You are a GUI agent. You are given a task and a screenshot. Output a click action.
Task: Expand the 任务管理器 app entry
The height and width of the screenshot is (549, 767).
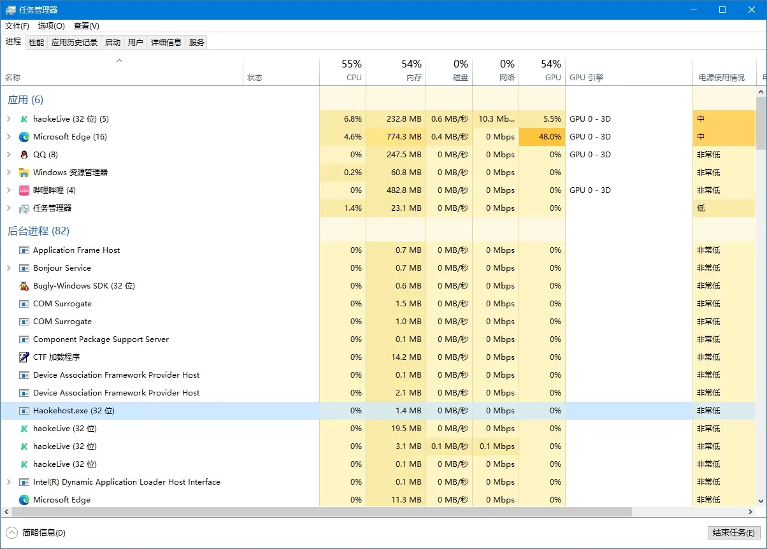[x=8, y=208]
